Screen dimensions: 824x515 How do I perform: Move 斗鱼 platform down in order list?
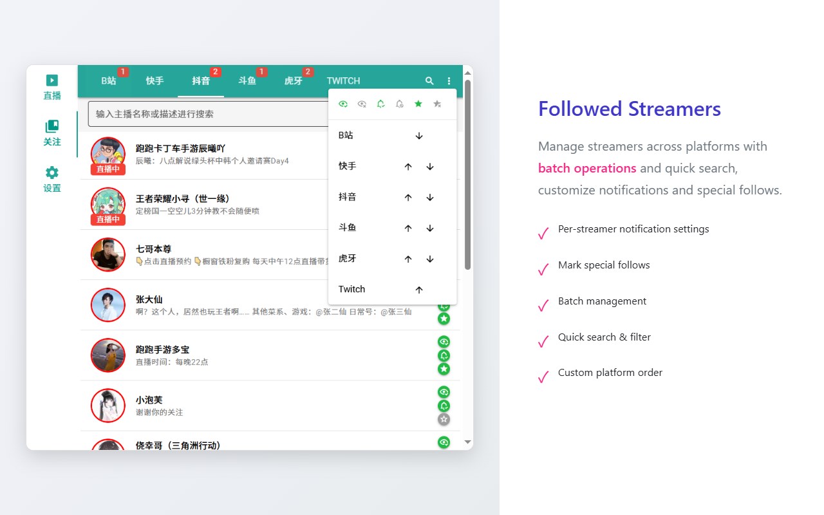tap(430, 228)
